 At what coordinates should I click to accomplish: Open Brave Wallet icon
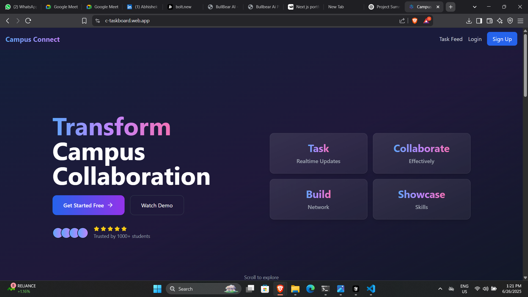tap(490, 21)
